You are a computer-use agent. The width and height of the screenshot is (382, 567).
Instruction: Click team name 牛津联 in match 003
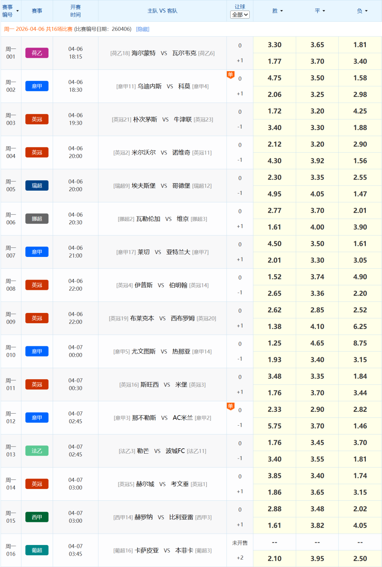[183, 119]
